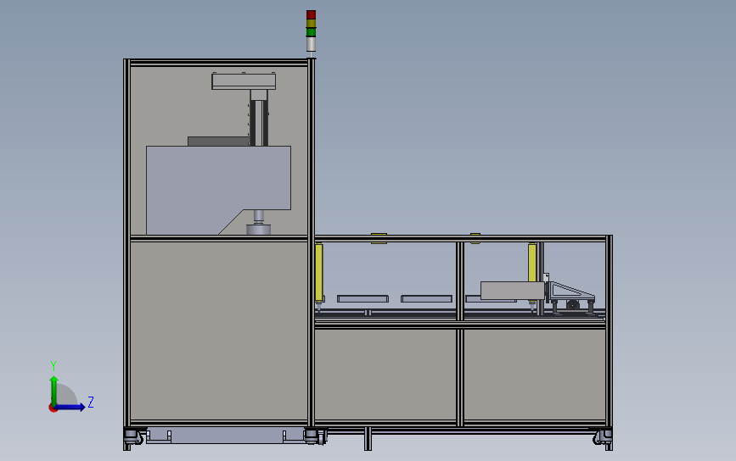Click the Y label of the coordinate triad

[53, 366]
